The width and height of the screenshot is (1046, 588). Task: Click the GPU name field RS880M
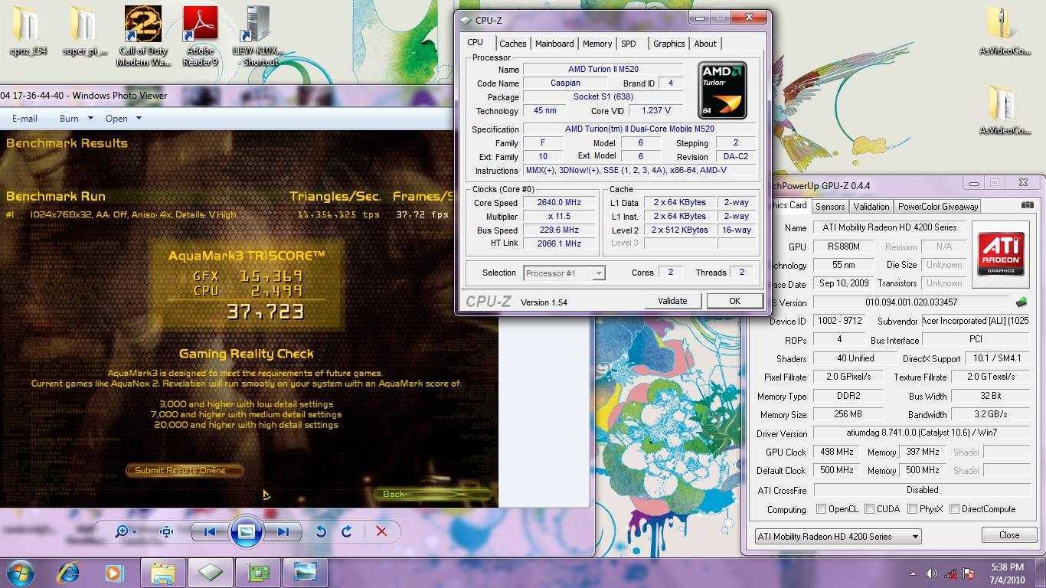point(845,247)
